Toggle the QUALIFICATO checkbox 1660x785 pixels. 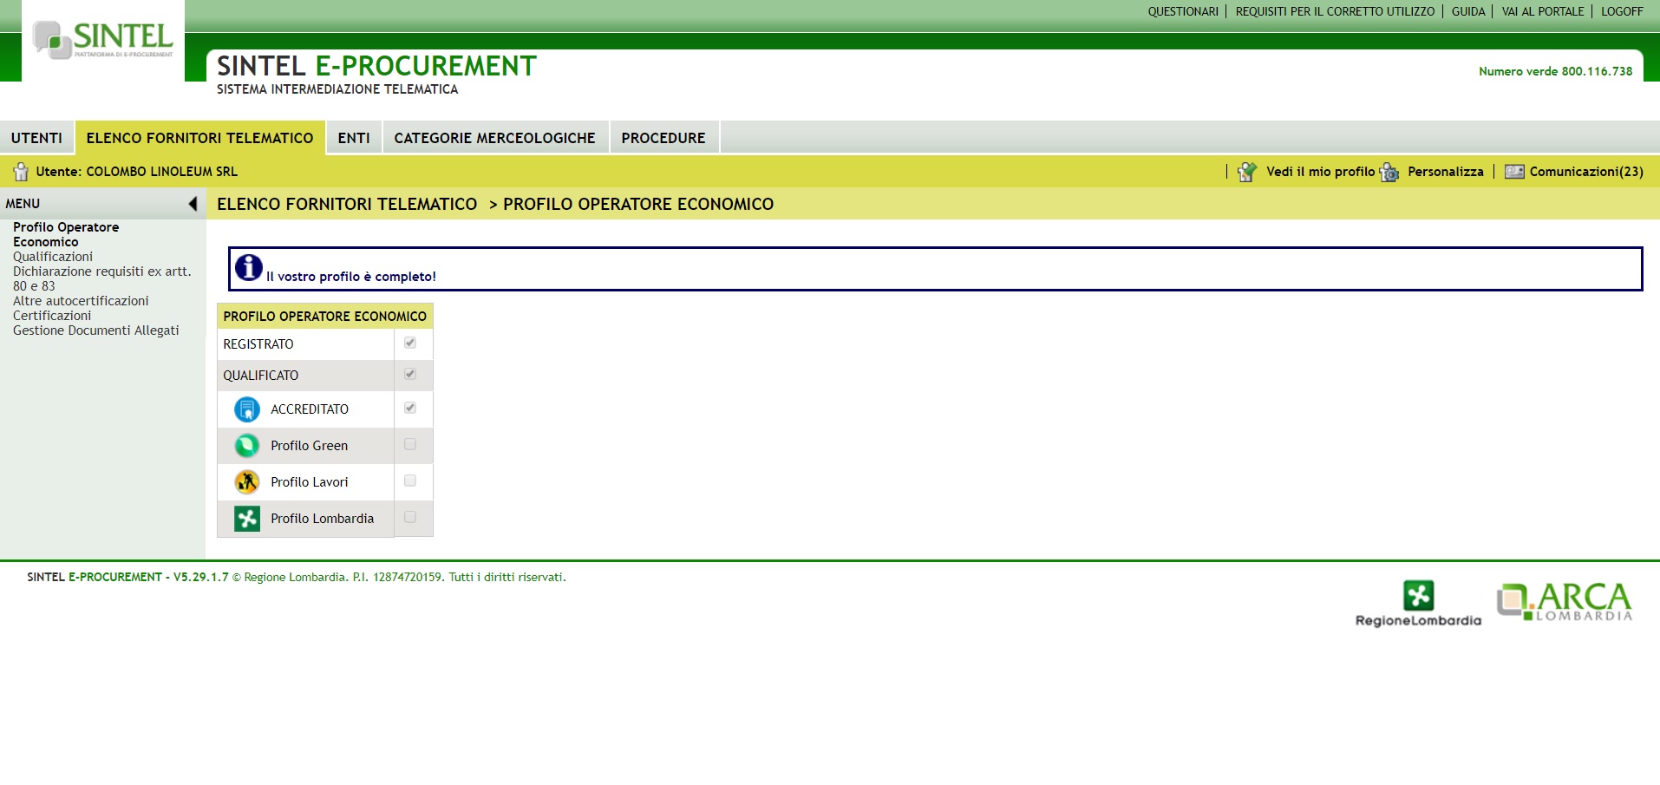pyautogui.click(x=410, y=374)
